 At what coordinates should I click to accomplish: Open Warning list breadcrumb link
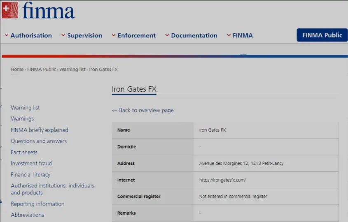(72, 69)
